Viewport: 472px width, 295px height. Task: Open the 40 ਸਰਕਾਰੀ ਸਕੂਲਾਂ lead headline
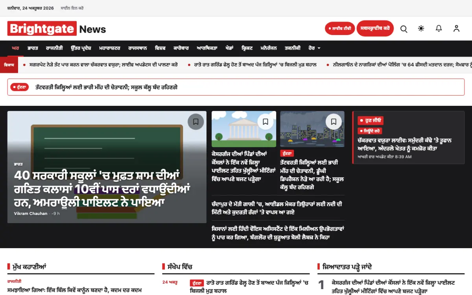102,189
